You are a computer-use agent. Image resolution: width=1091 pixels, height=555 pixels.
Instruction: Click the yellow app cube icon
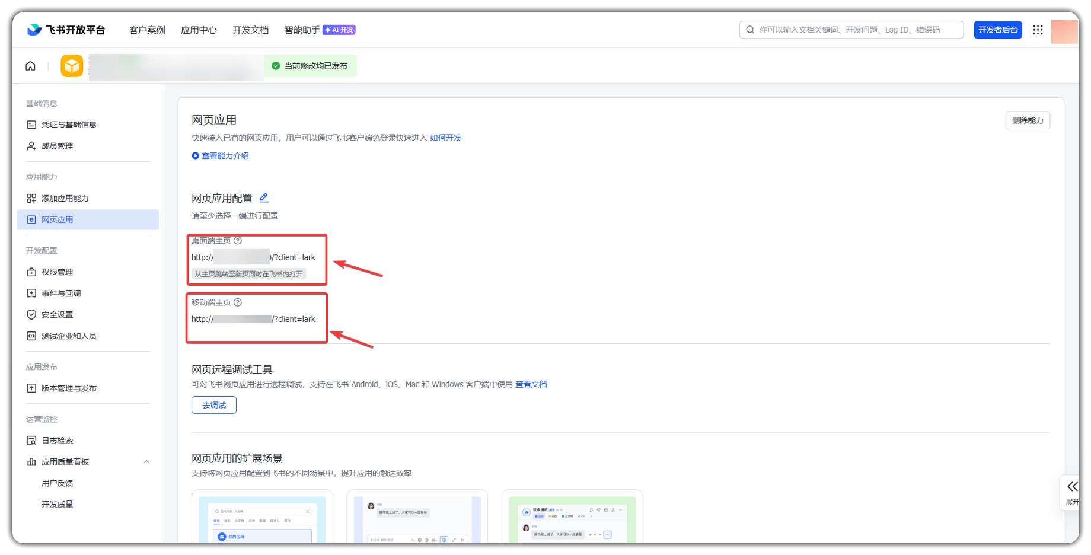pyautogui.click(x=72, y=66)
